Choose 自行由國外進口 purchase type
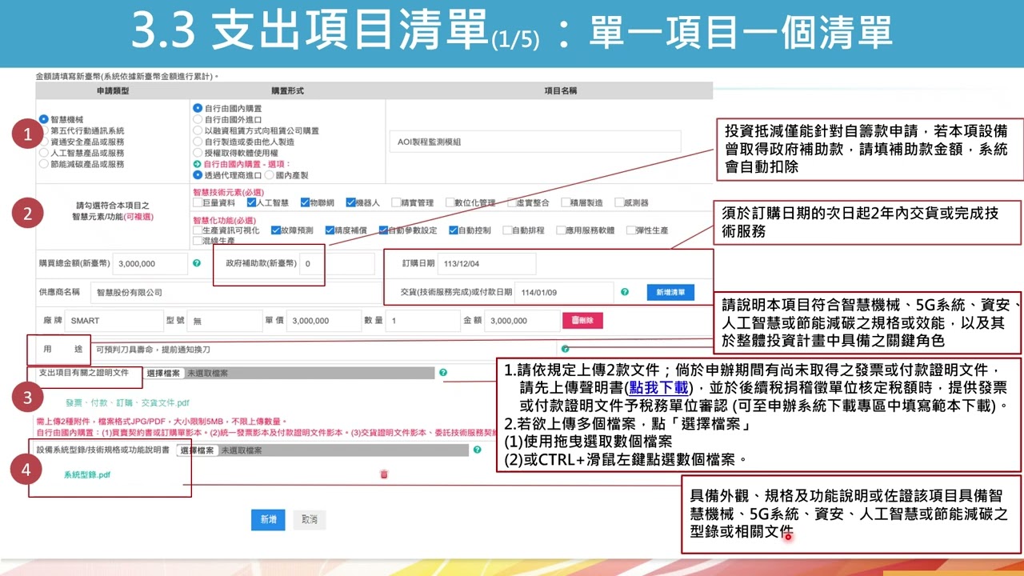1024x576 pixels. point(198,119)
